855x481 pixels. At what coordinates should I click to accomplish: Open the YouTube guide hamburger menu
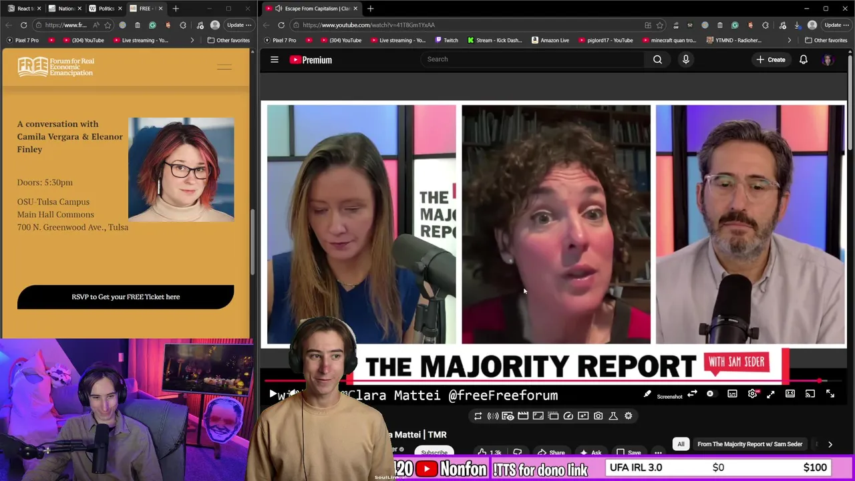pyautogui.click(x=274, y=59)
